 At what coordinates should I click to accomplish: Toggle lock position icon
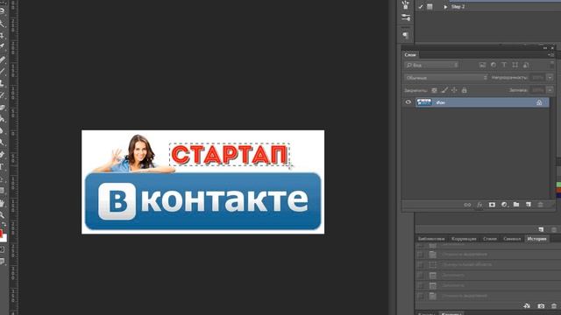click(x=454, y=90)
